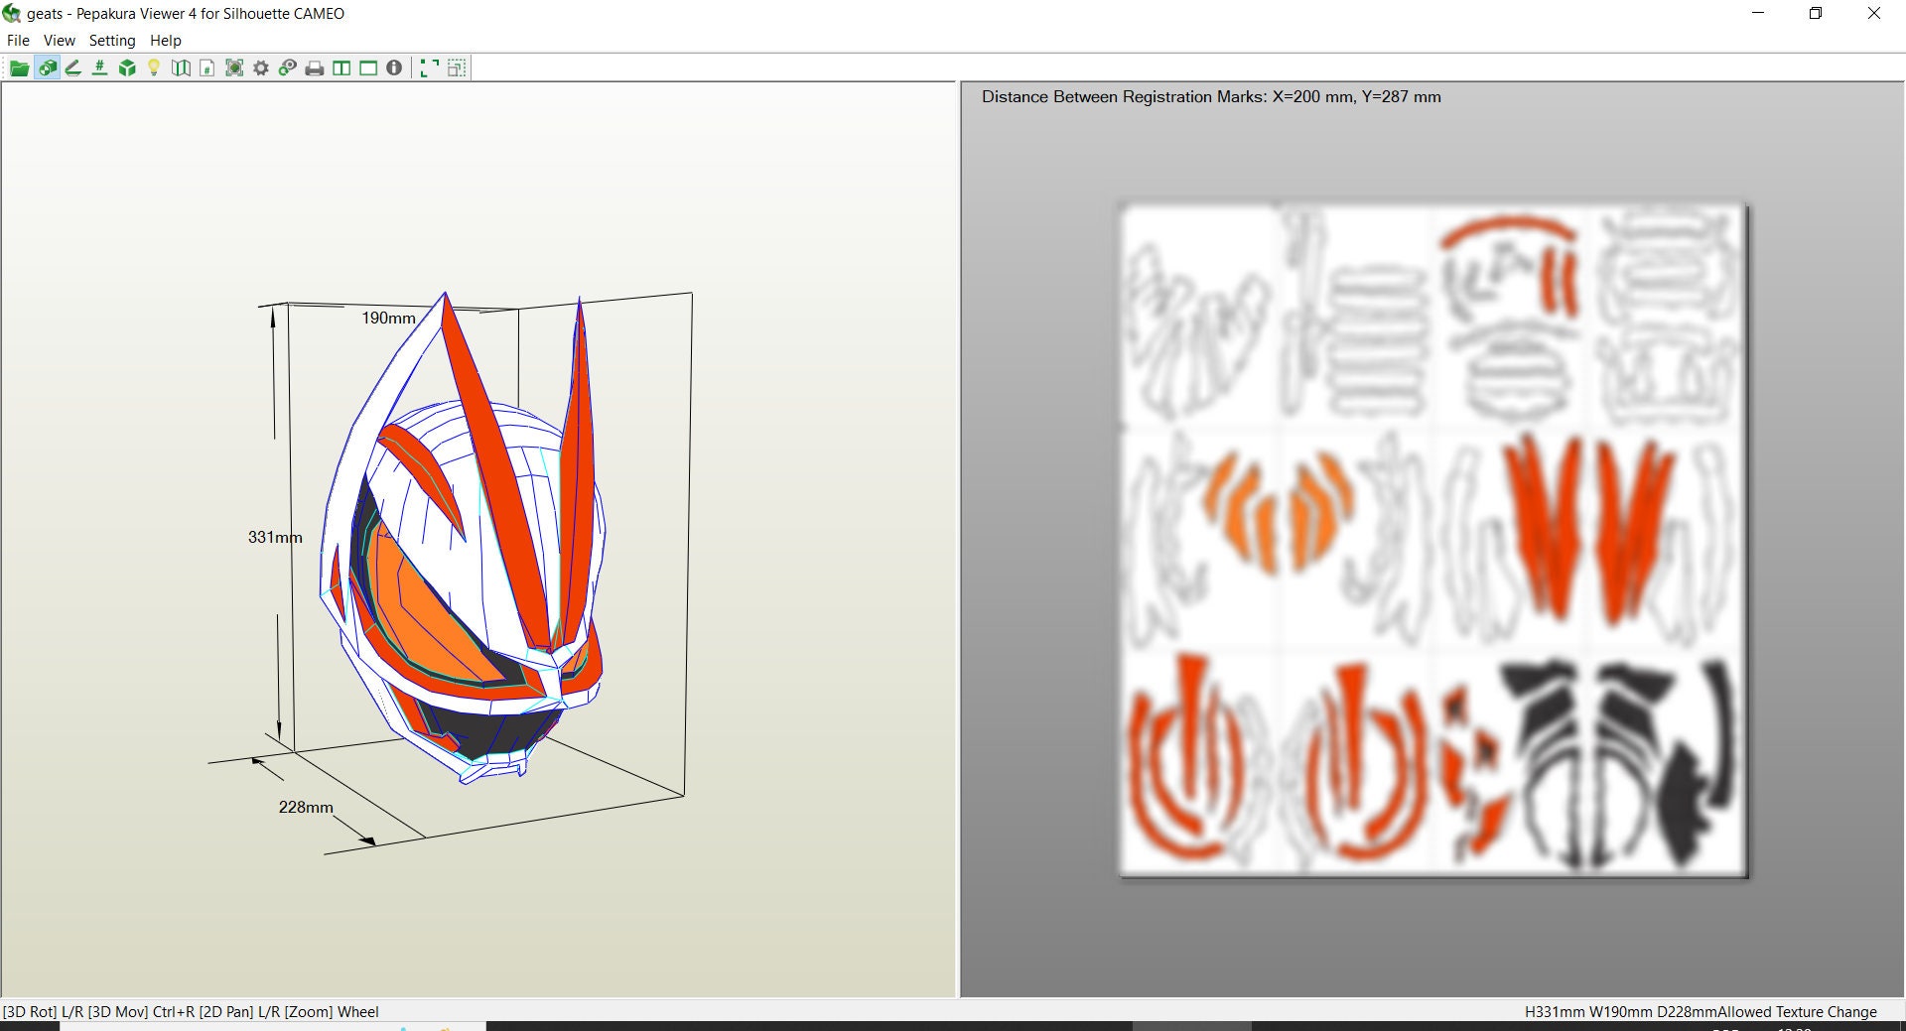1906x1031 pixels.
Task: Capture the model view with the frame icon
Action: point(234,67)
